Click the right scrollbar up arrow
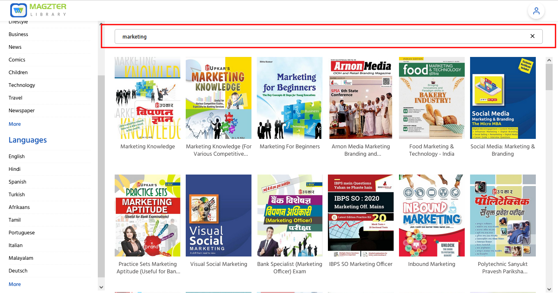Viewport: 558px width, 295px height. (549, 60)
